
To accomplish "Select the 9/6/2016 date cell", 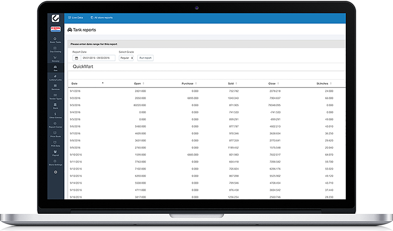I will (x=75, y=126).
